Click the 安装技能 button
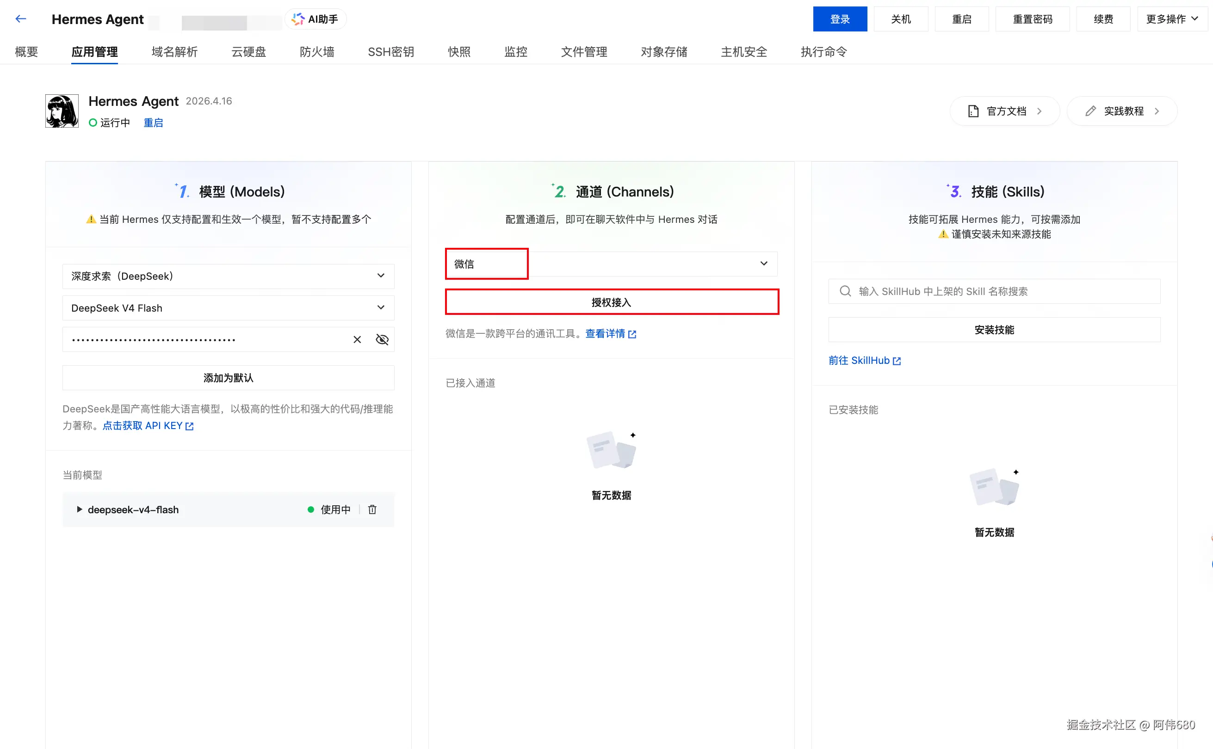 tap(995, 329)
